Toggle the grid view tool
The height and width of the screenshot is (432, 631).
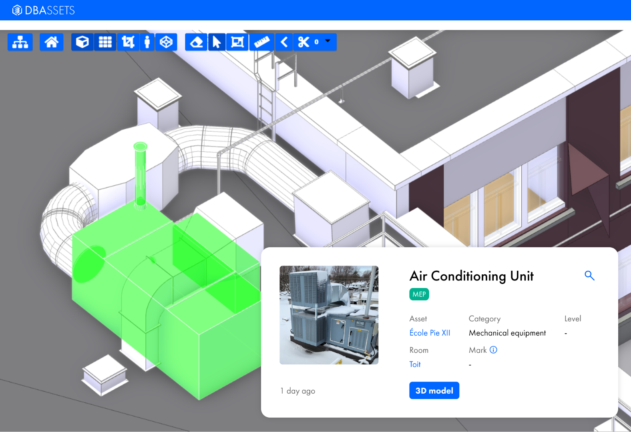click(105, 42)
